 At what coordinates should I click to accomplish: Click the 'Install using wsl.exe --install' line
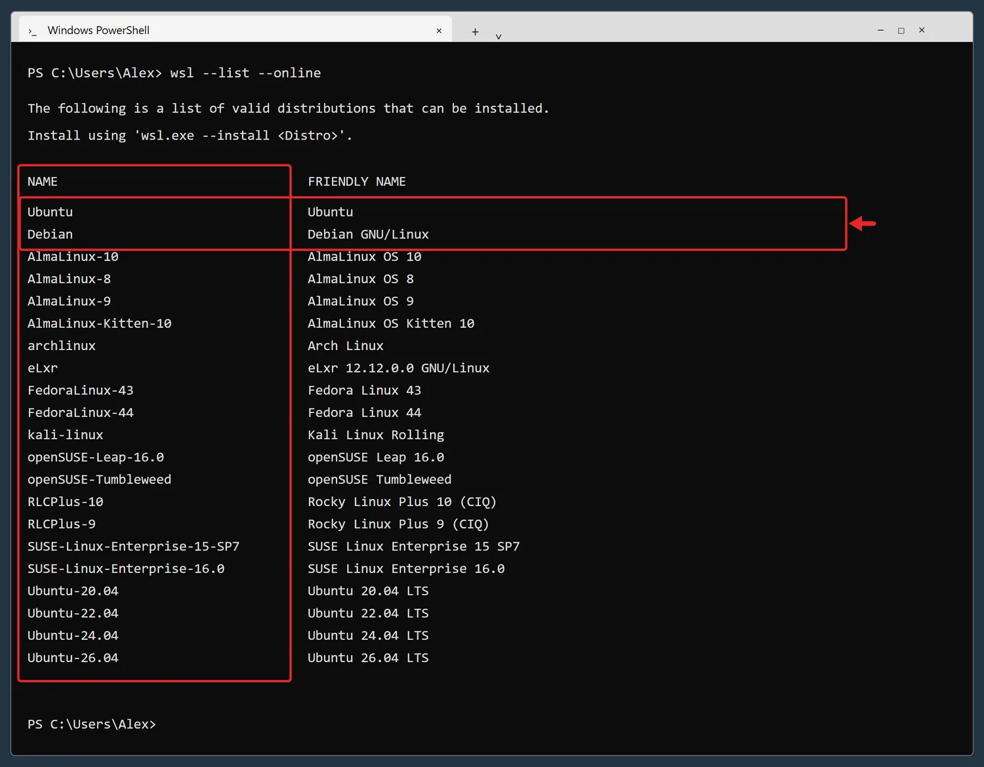(x=190, y=136)
